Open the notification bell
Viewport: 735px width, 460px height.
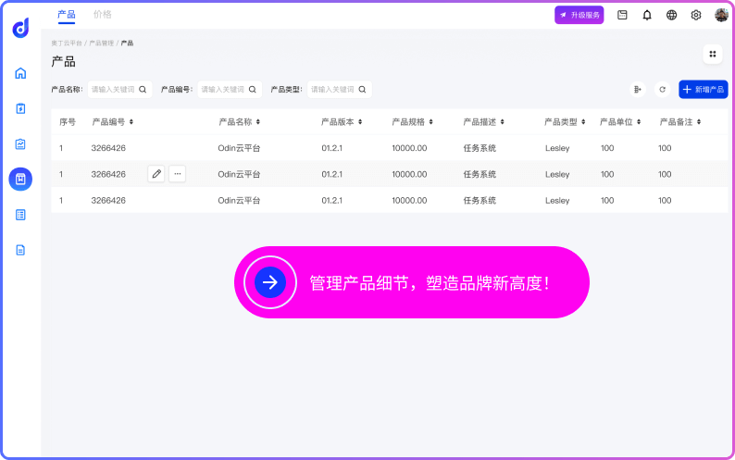point(647,15)
